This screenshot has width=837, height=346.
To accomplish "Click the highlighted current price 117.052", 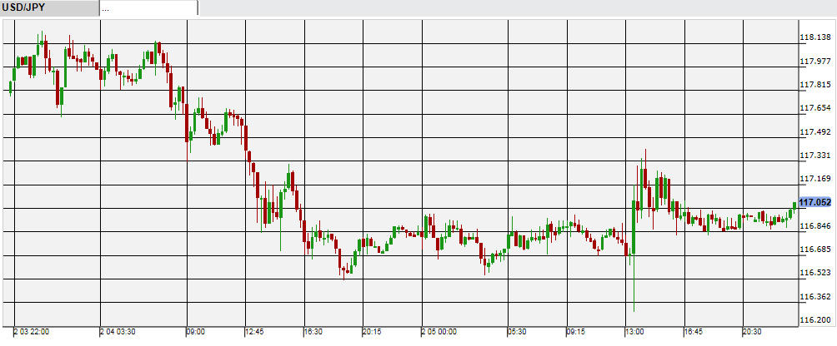I will 815,202.
